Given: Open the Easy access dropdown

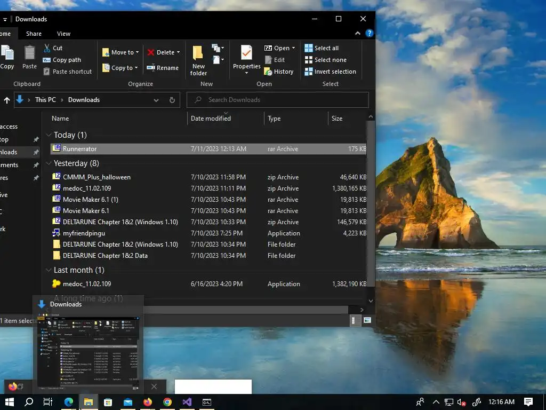Looking at the screenshot, I should [218, 60].
